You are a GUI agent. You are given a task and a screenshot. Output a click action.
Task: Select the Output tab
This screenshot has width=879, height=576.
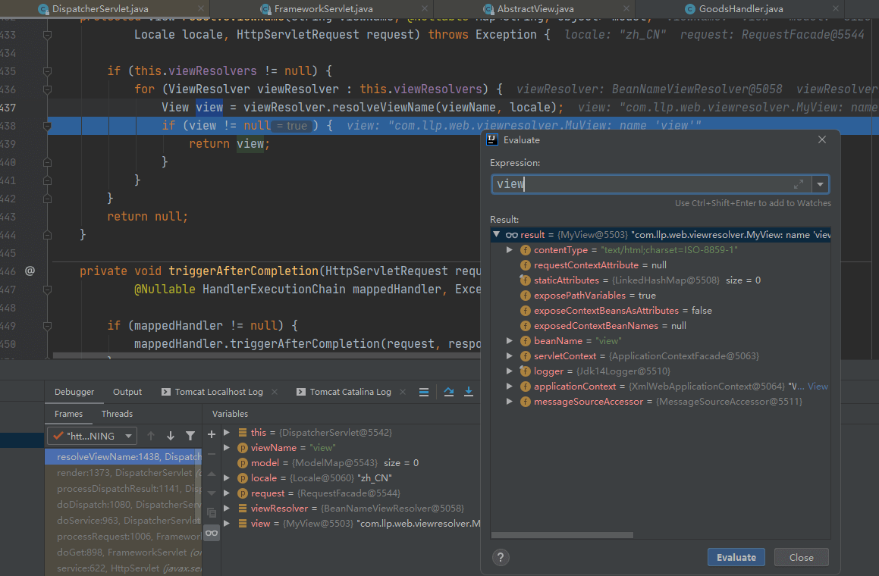[127, 392]
